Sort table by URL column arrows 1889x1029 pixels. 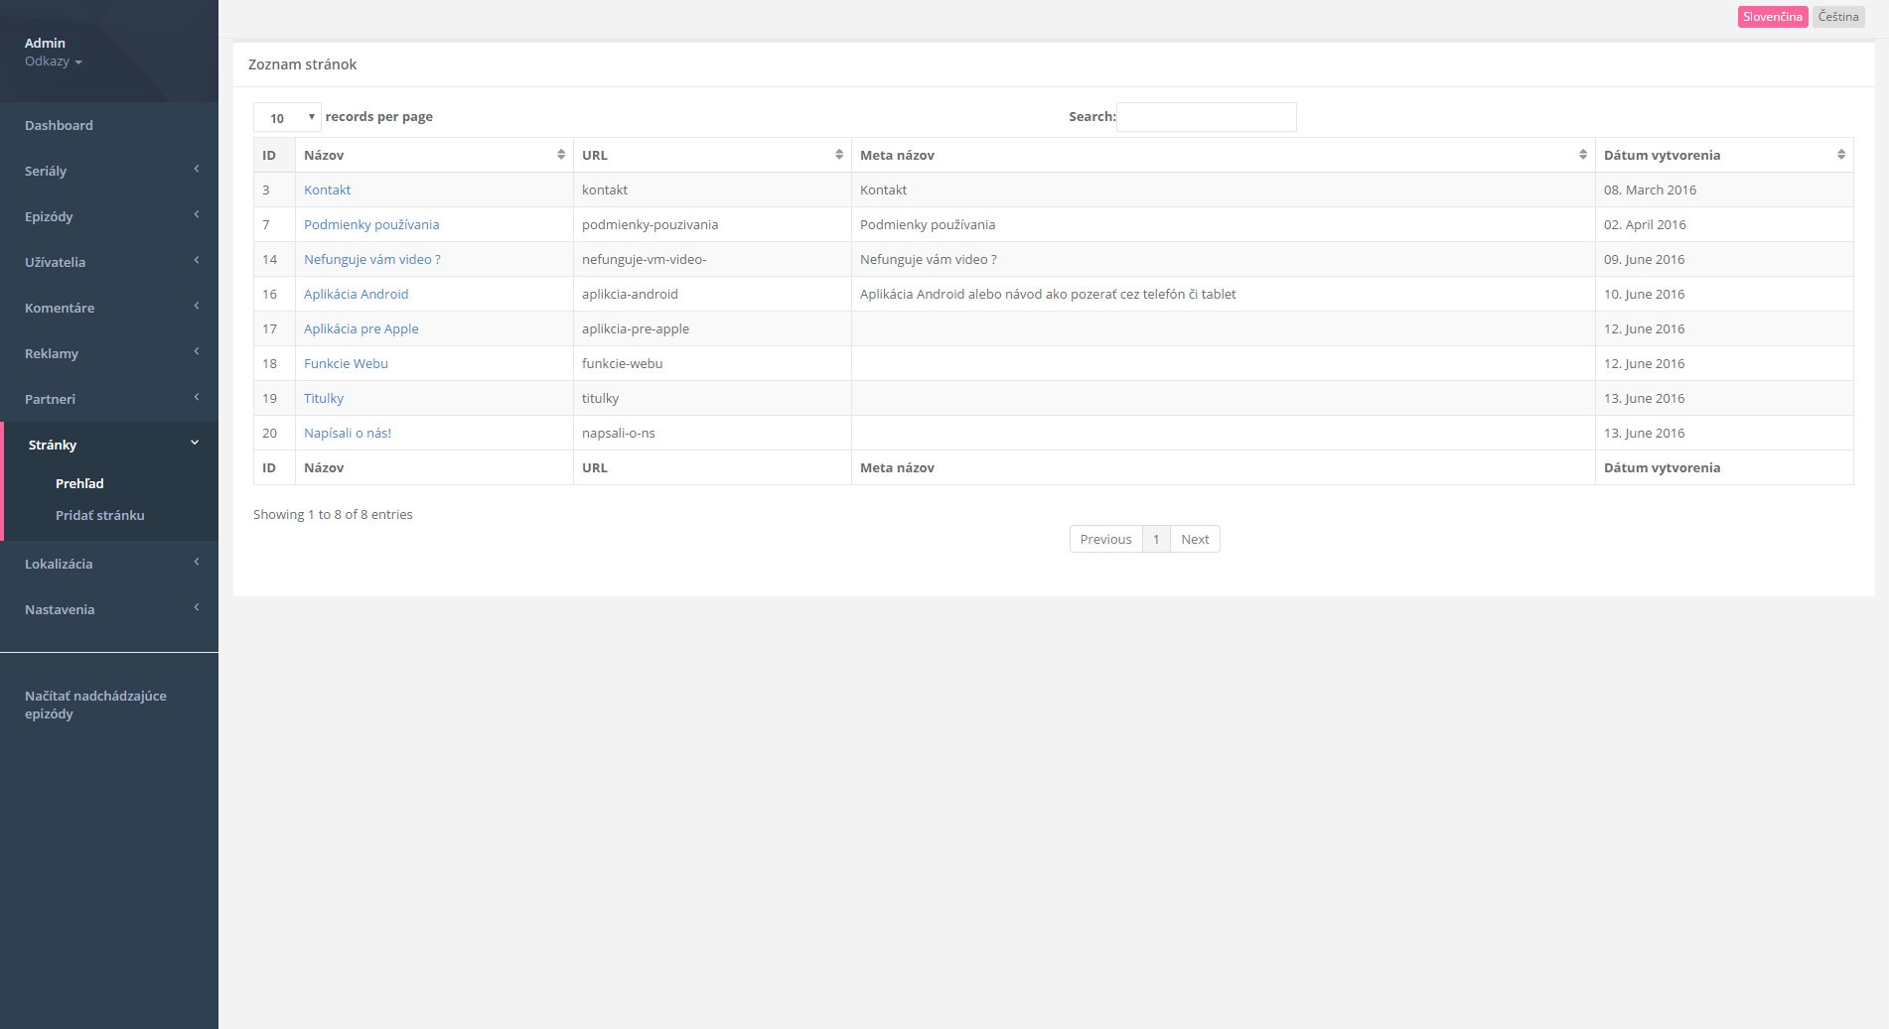tap(839, 155)
